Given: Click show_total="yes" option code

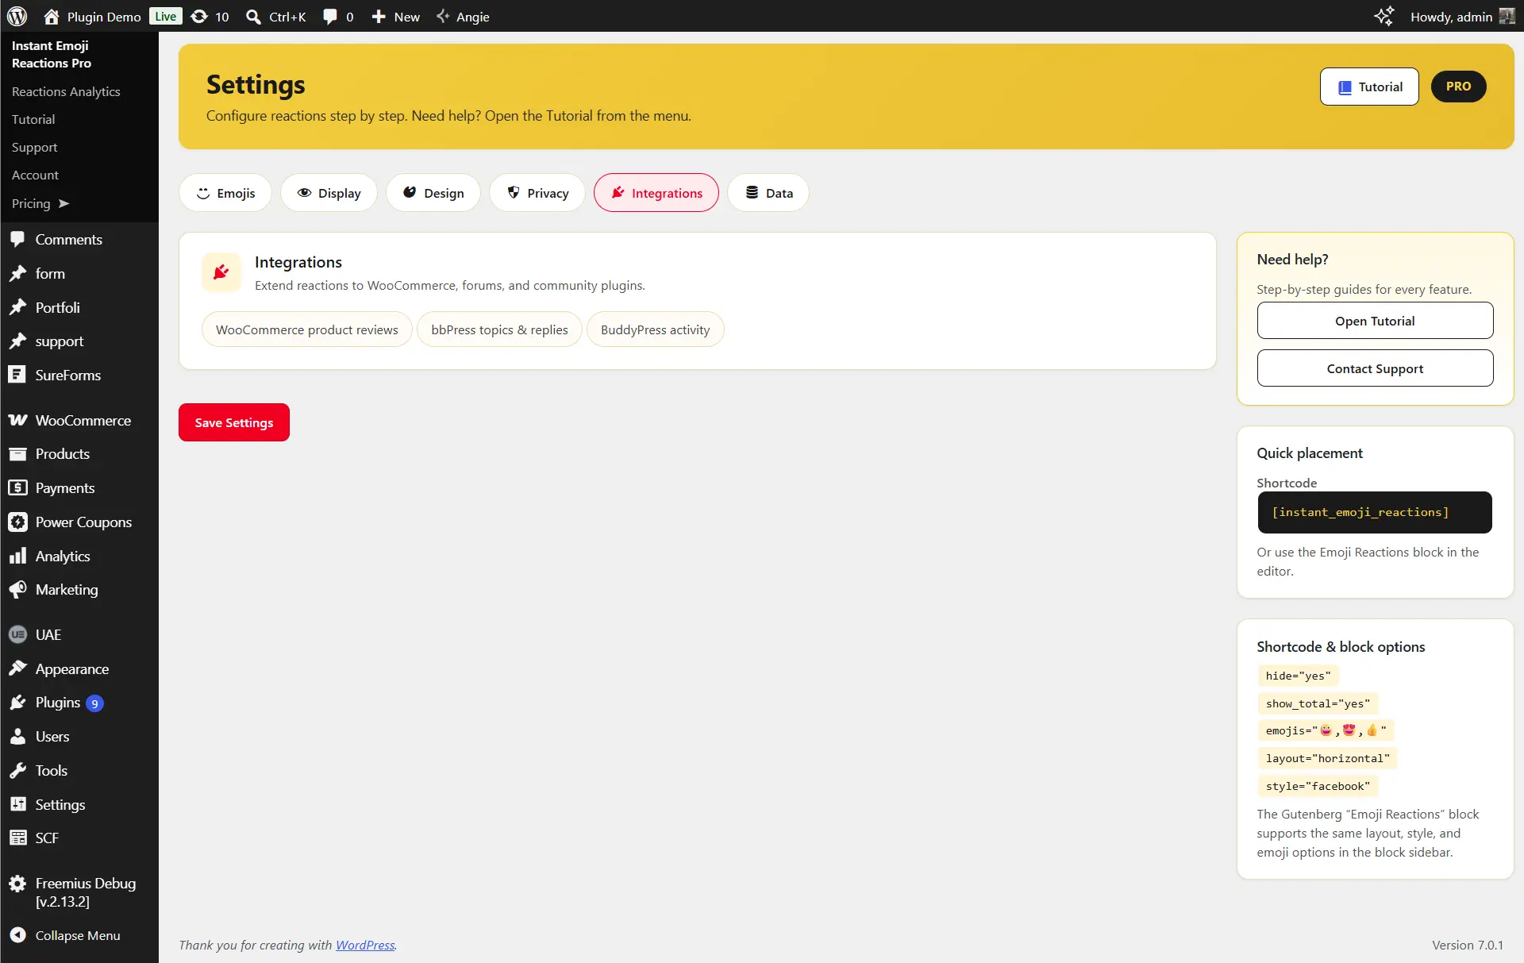Looking at the screenshot, I should tap(1318, 703).
